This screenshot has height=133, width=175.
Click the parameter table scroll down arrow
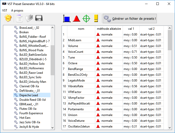point(170,128)
